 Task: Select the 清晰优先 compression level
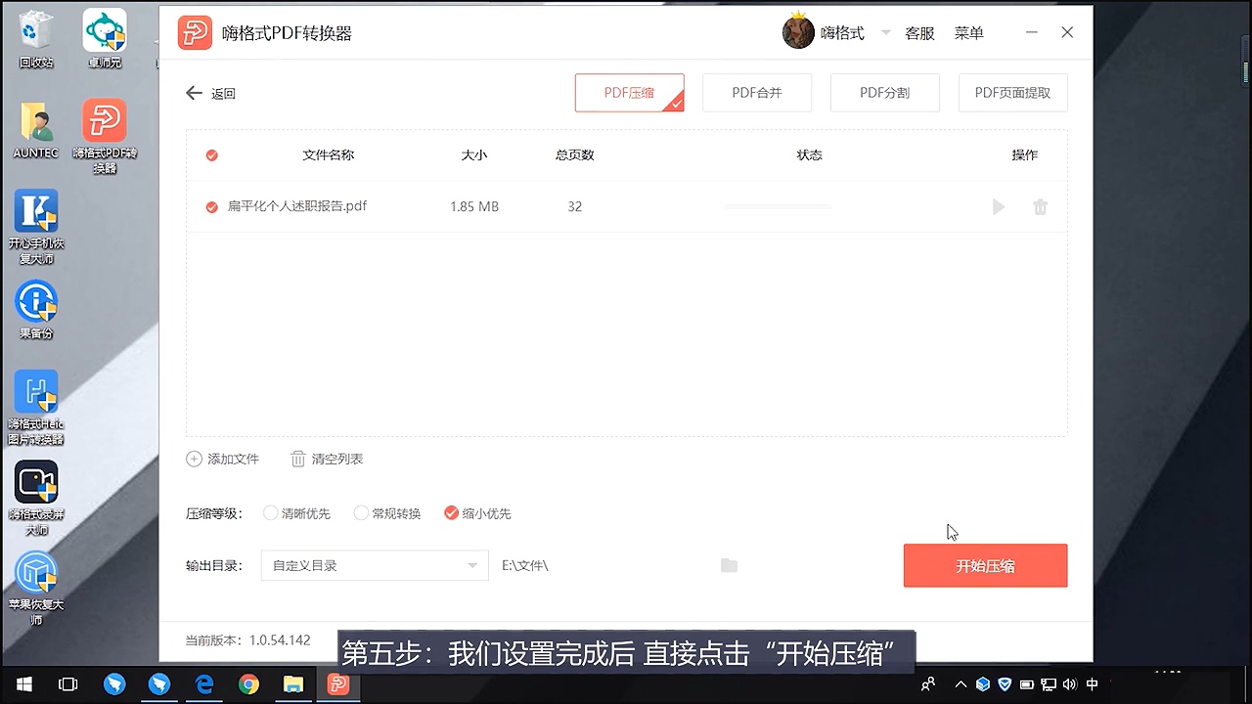click(270, 512)
